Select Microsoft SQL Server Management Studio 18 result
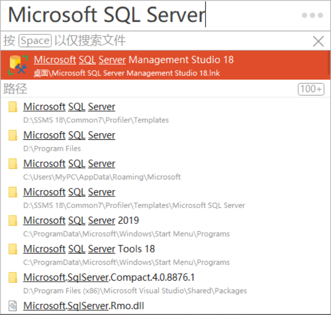 tap(133, 60)
